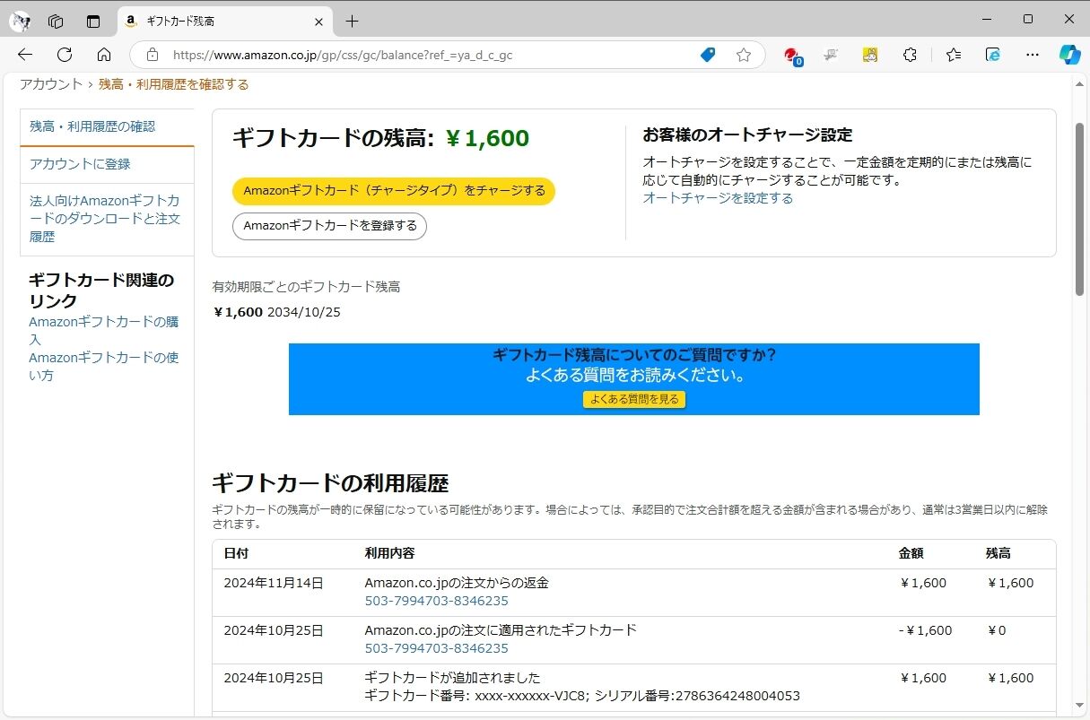The image size is (1090, 720).
Task: Click the ￥1,600 balance amount heading
Action: pos(486,138)
